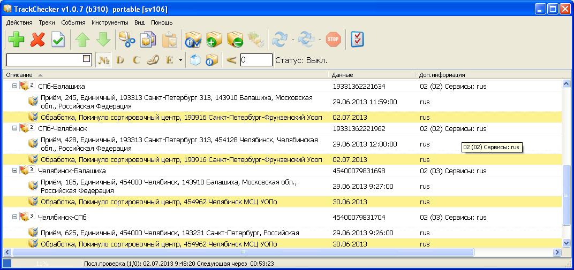Click the numeric field showing 0
Screen dimensions: 574x270
tap(256, 60)
